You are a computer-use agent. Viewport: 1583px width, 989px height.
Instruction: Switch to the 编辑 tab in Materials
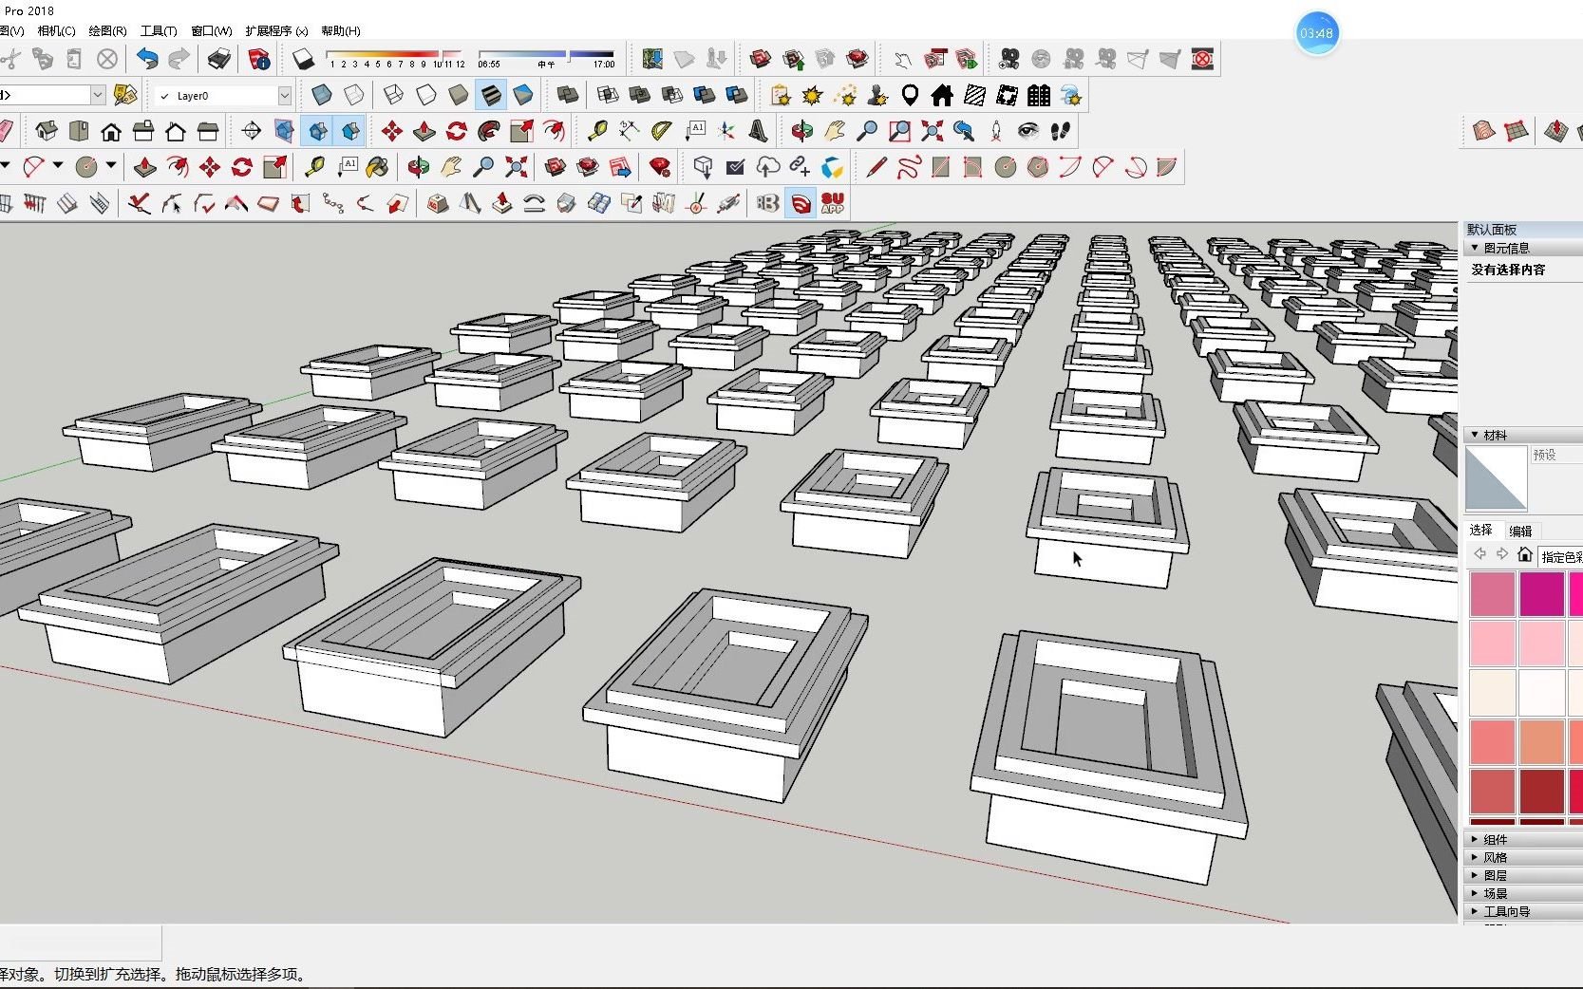coord(1520,531)
